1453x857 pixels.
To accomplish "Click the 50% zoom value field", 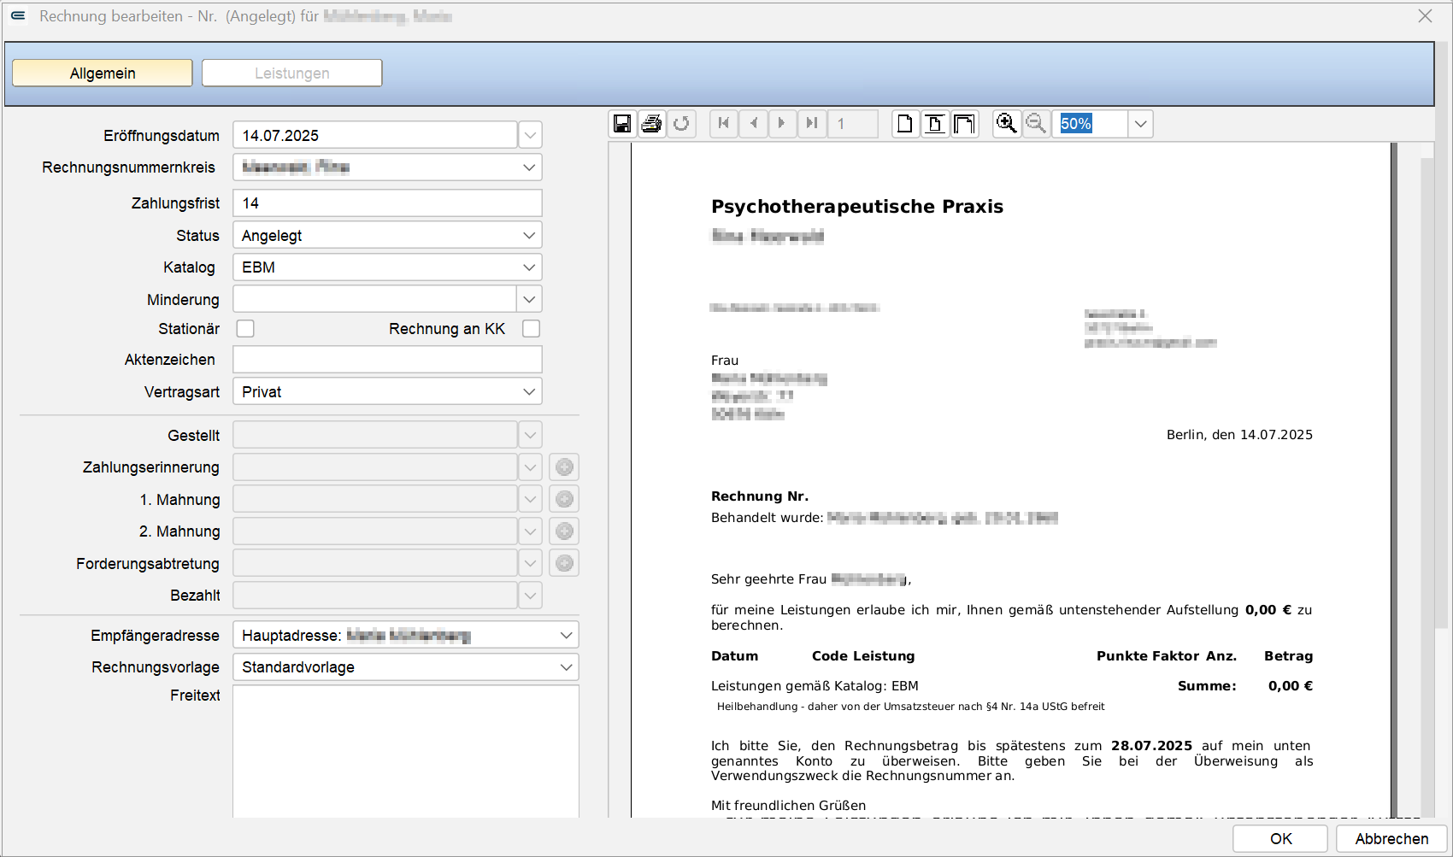I will click(x=1090, y=124).
